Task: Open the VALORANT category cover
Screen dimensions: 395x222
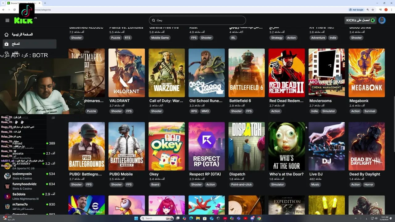Action: pos(127,73)
